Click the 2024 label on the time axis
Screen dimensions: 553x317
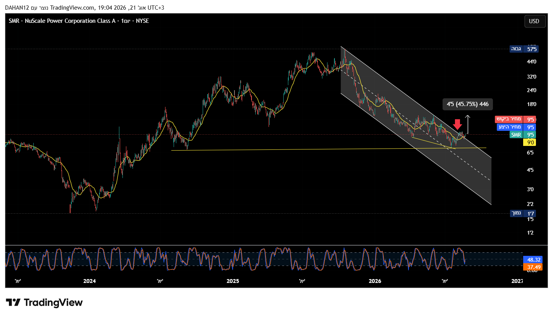[x=90, y=281]
